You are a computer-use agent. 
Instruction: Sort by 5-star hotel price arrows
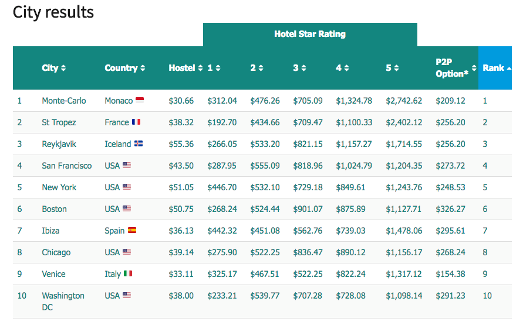[x=396, y=68]
